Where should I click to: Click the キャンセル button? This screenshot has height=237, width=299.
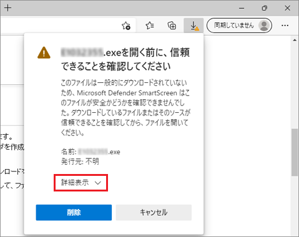(154, 213)
